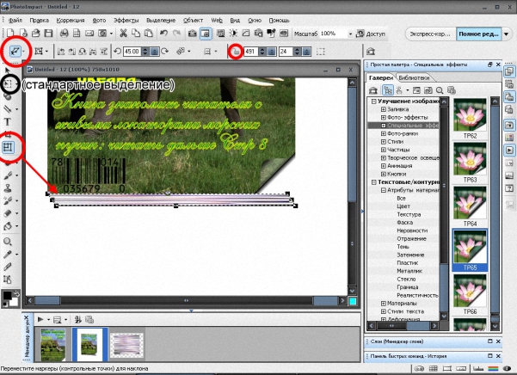Select the Transform tool in toolbox
Image resolution: width=517 pixels, height=375 pixels.
[8, 147]
